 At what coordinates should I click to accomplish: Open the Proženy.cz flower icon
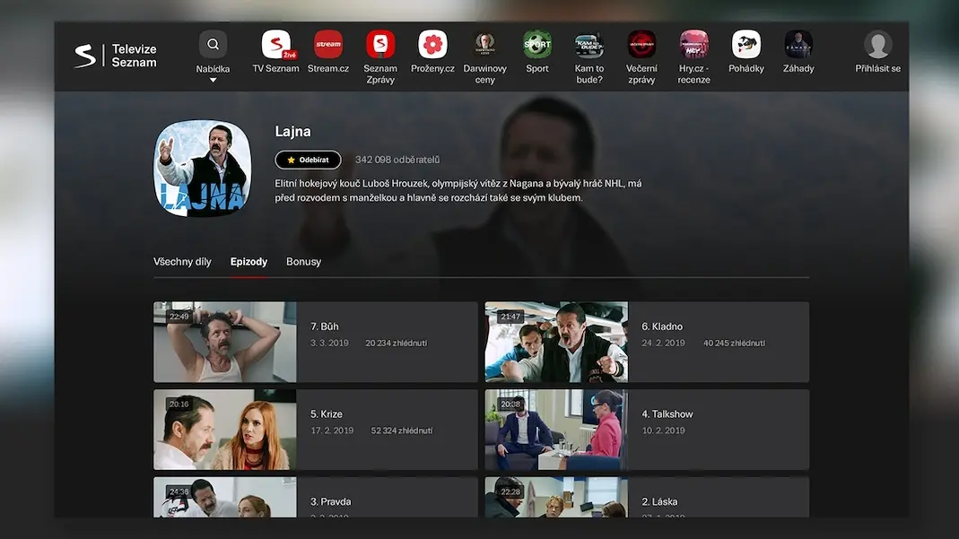coord(432,44)
